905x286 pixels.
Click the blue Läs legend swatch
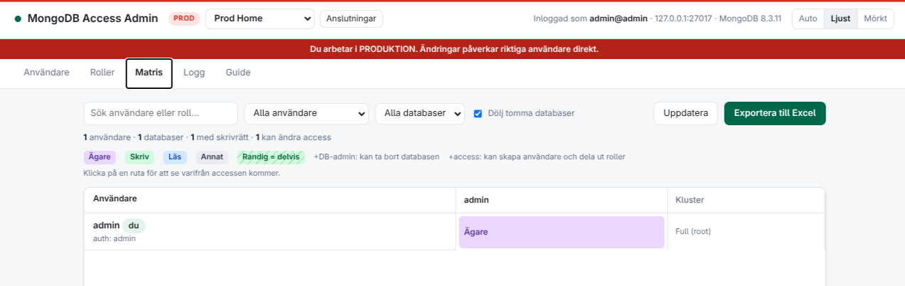click(175, 157)
